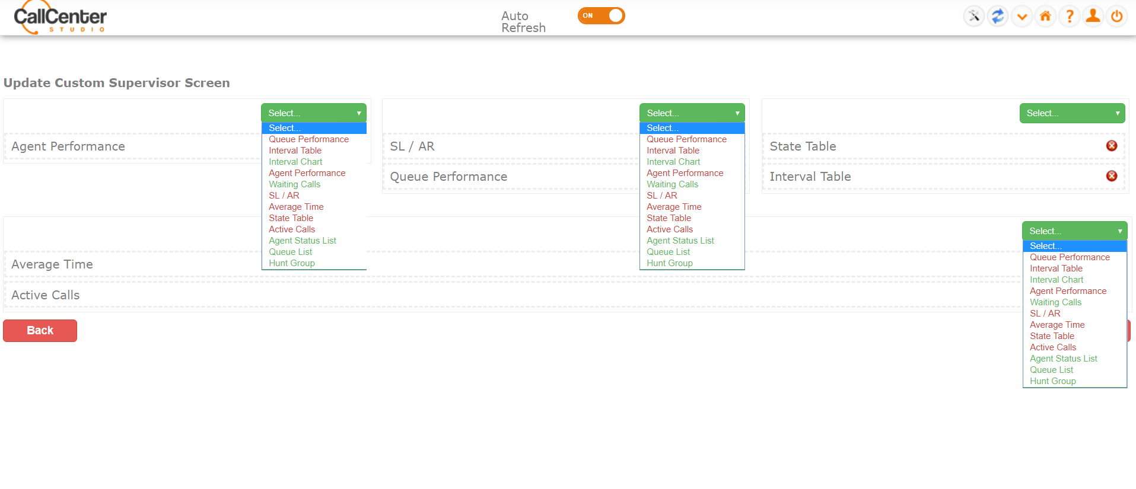
Task: Choose Average Time in first dropdown list
Action: (314, 207)
